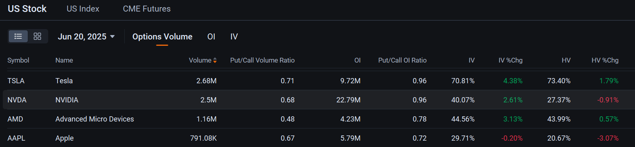Click AMD volume 1.16M

[206, 119]
